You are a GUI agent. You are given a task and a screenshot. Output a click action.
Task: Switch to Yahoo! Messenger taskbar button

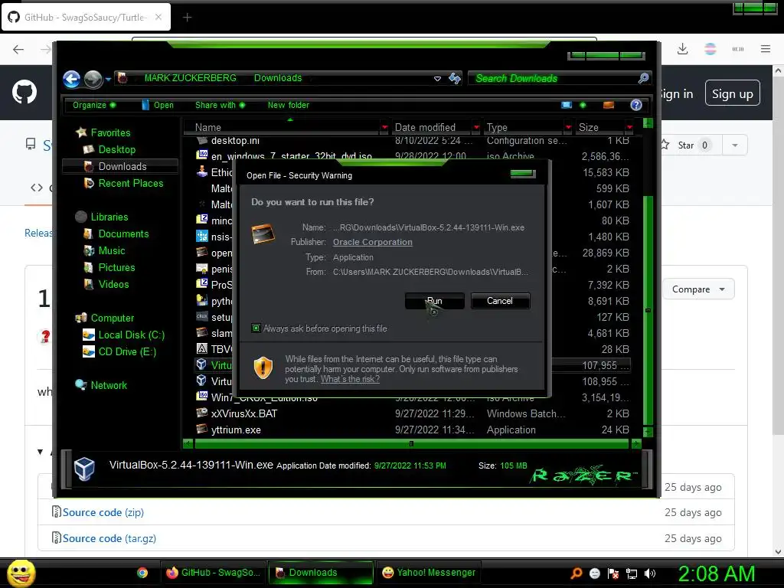[429, 573]
